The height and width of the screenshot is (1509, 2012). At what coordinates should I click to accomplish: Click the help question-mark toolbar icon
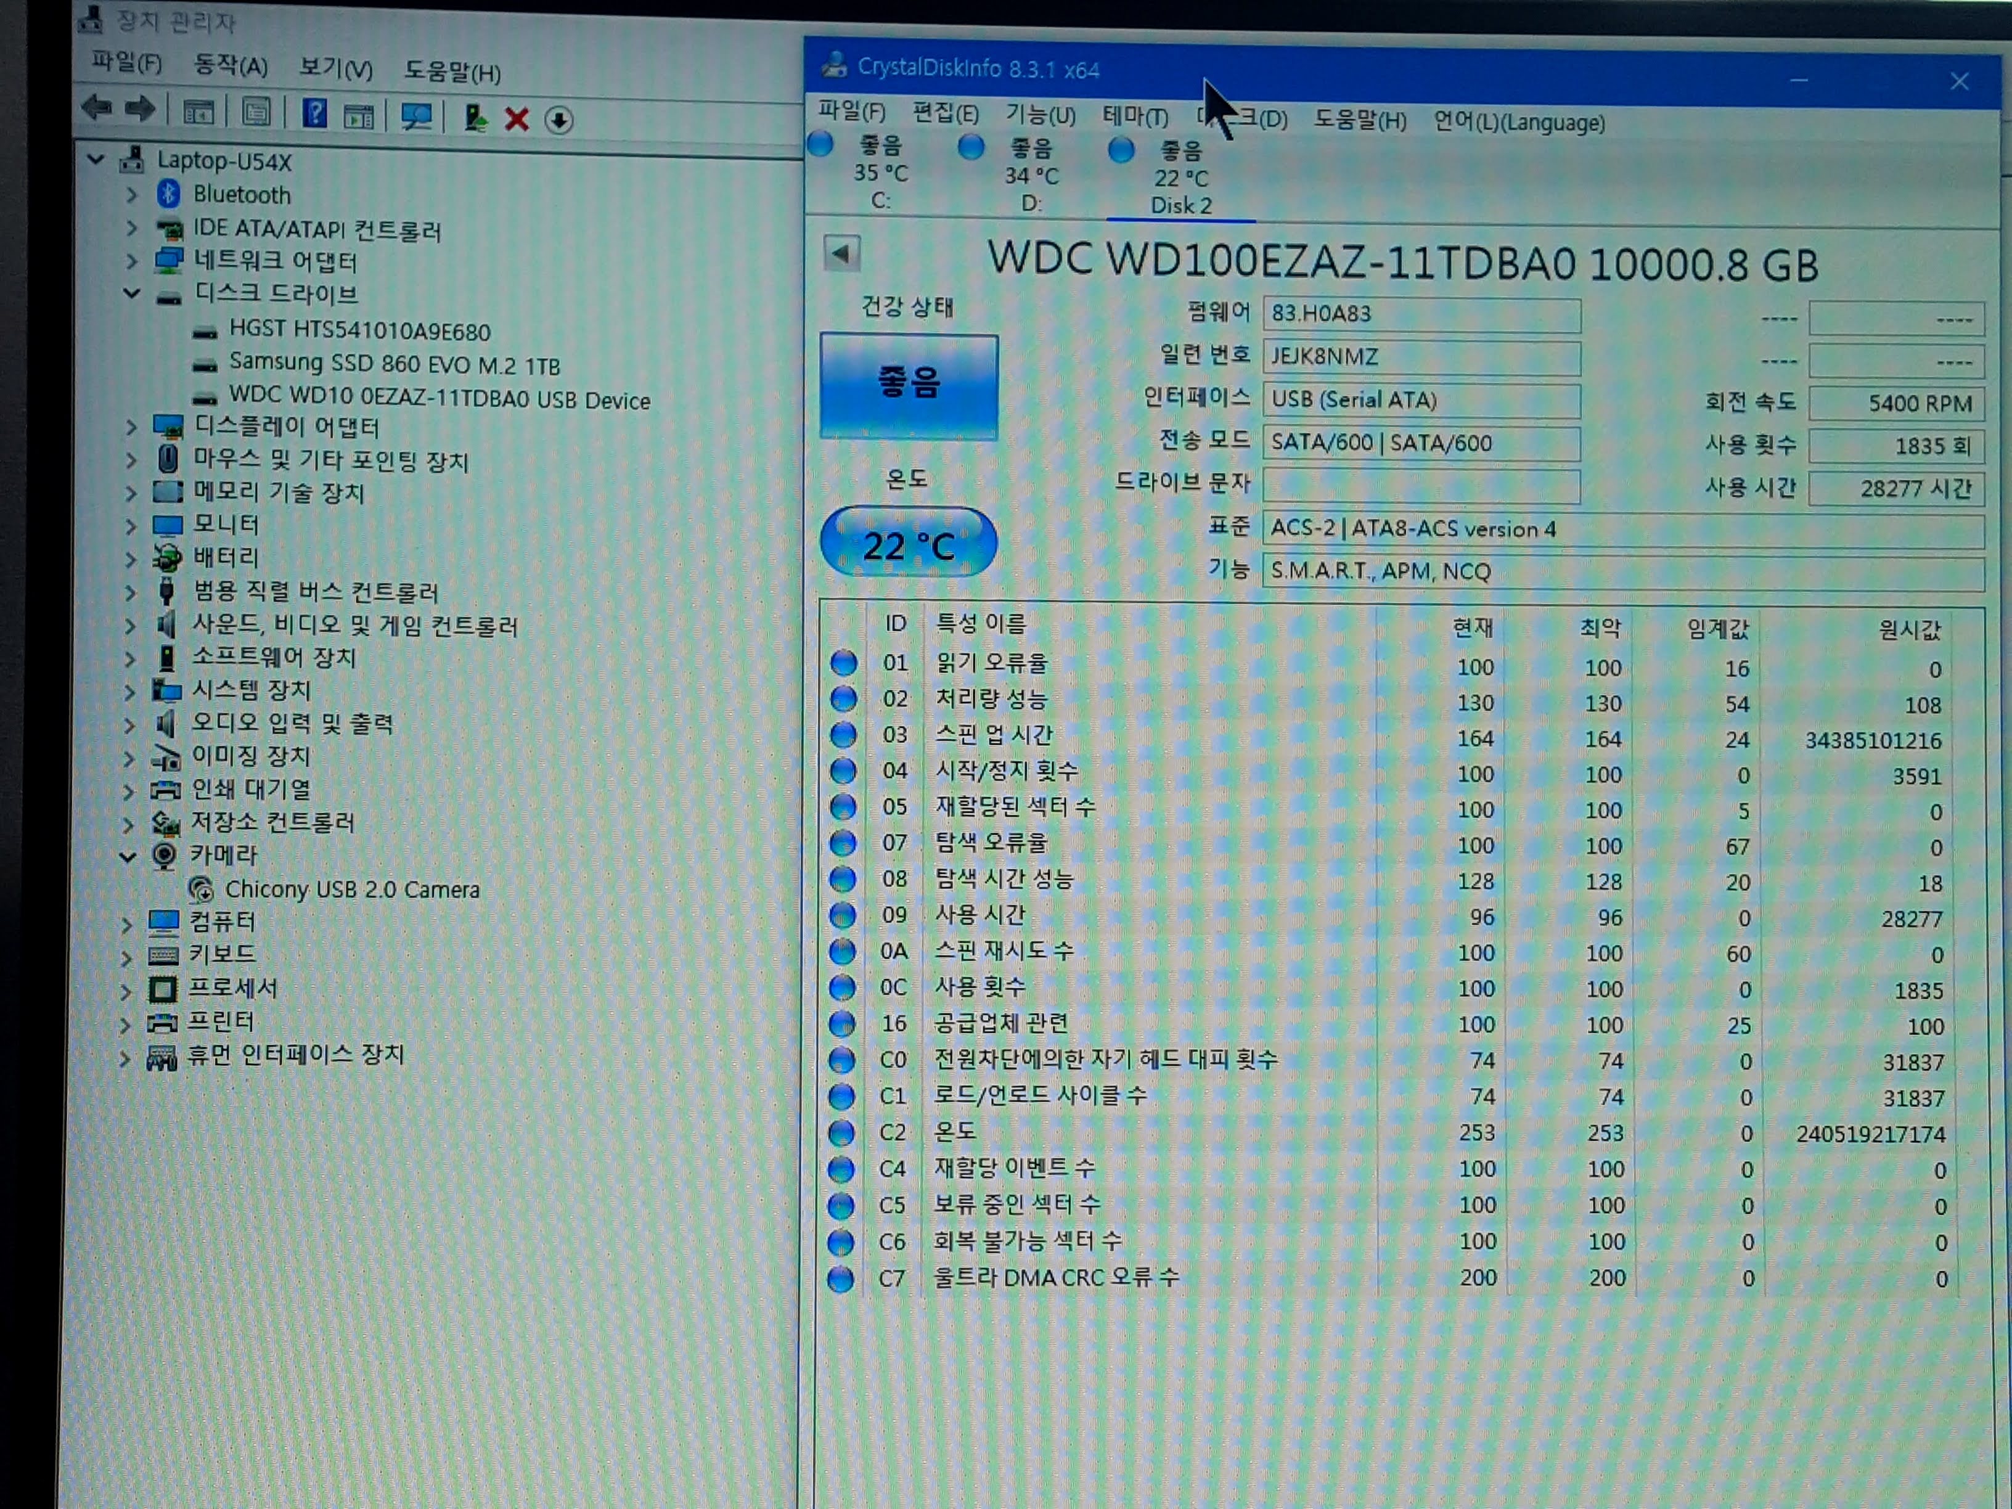click(x=315, y=113)
